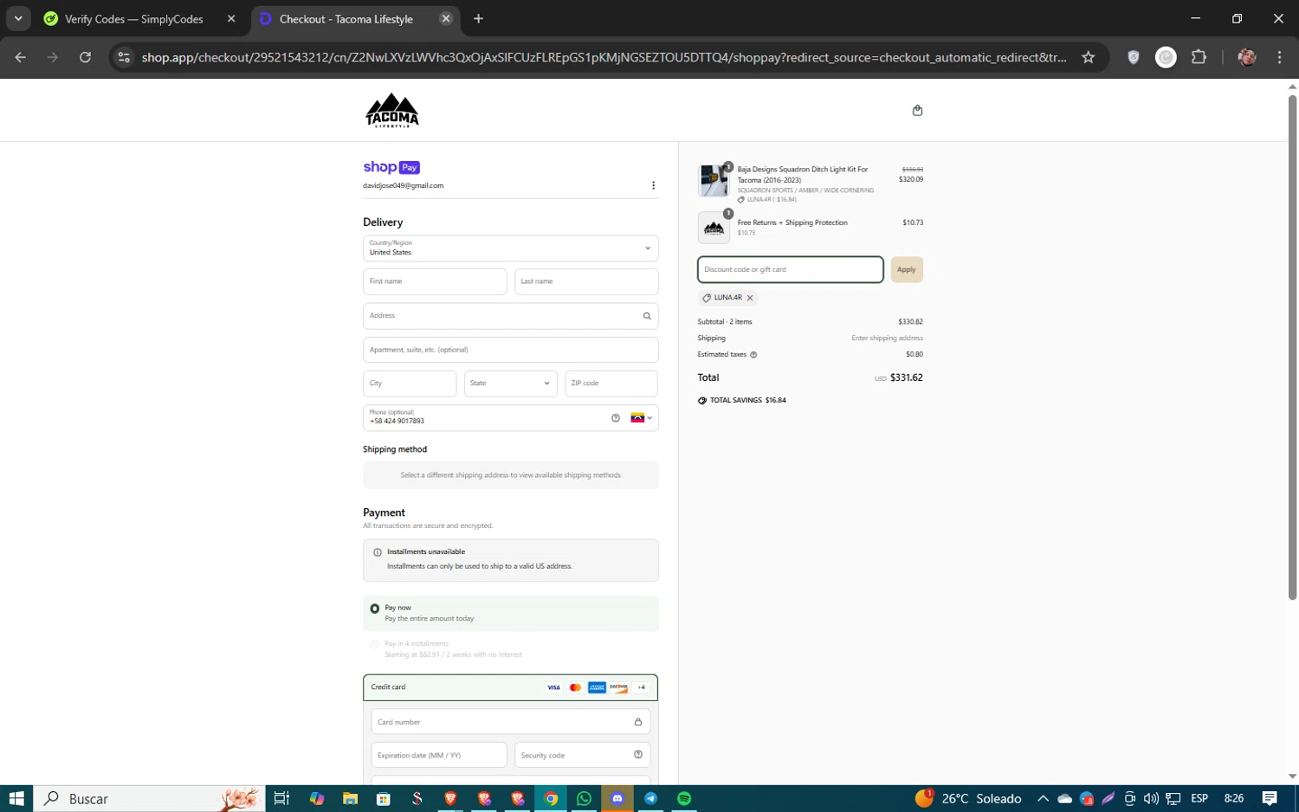Click the Baja Designs Squadron product thumbnail
Viewport: 1299px width, 812px height.
tap(714, 180)
